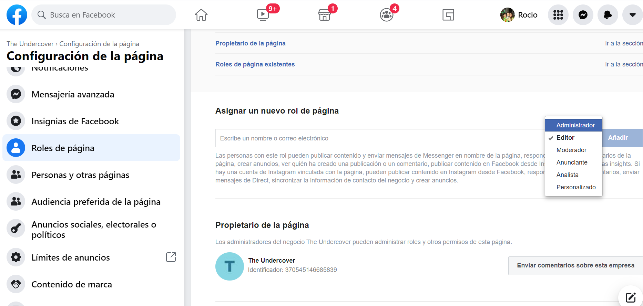Open the Groups icon
Screen dimensions: 643x306
tap(387, 15)
